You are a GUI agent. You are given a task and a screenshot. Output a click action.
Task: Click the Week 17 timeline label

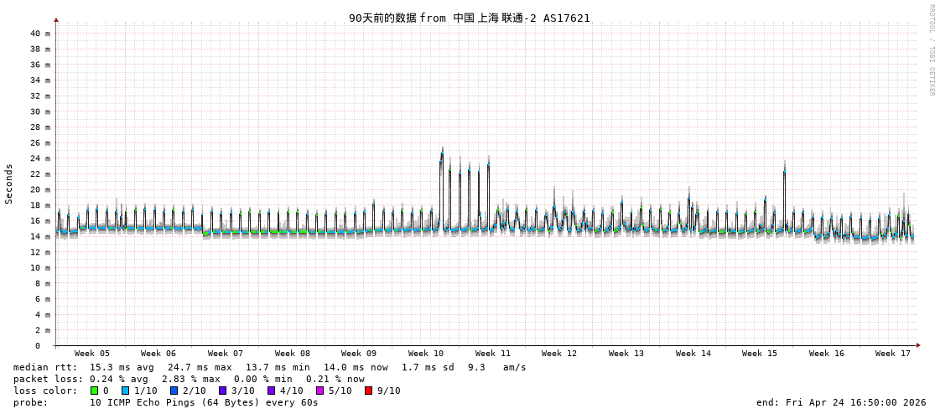pos(893,354)
